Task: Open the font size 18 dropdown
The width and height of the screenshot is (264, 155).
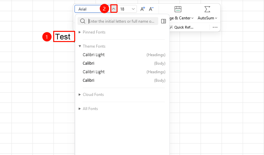Action: click(x=133, y=9)
